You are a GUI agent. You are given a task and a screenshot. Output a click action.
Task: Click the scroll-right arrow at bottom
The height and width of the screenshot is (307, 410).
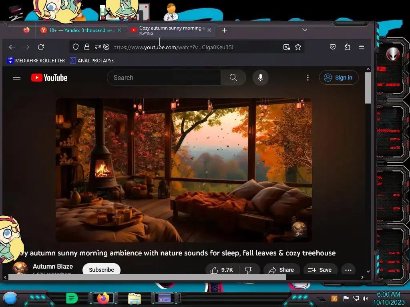tap(362, 277)
